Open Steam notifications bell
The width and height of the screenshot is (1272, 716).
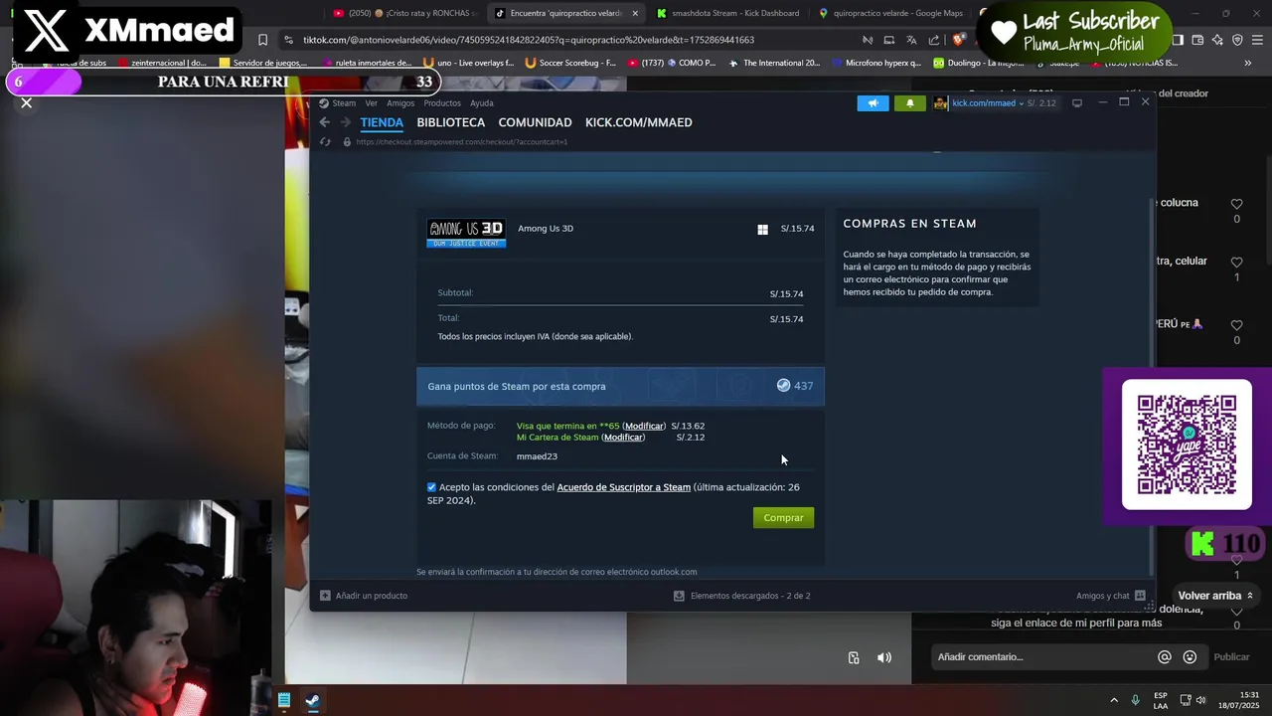(910, 103)
